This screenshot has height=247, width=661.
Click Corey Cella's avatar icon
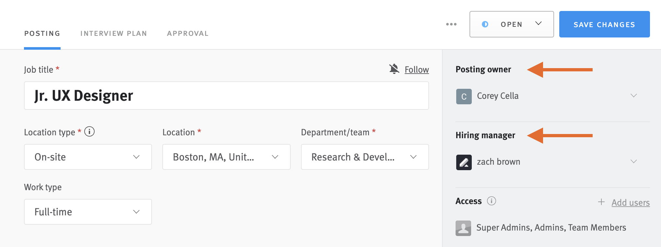[x=464, y=96]
